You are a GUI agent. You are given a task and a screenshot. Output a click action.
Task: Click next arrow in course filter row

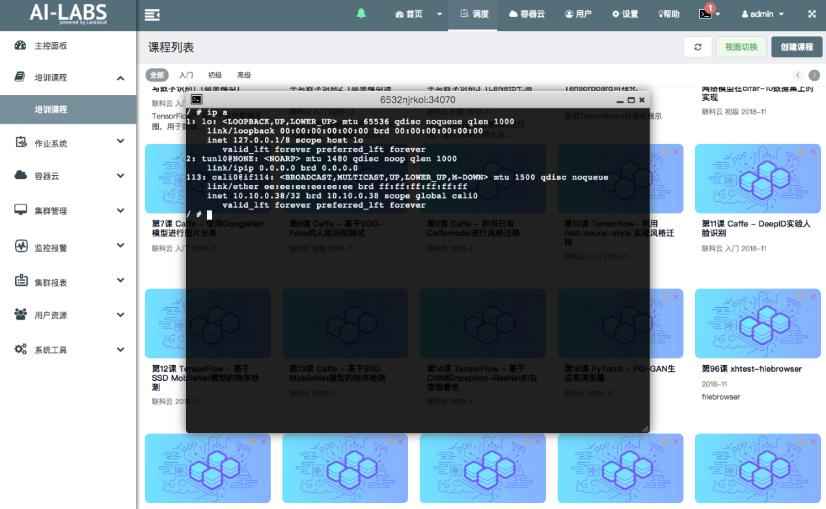pos(814,75)
